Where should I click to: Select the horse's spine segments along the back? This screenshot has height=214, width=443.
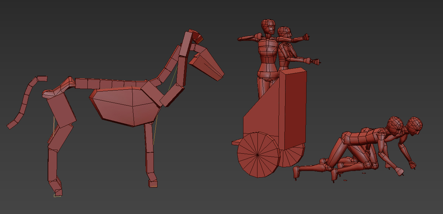click(x=111, y=84)
